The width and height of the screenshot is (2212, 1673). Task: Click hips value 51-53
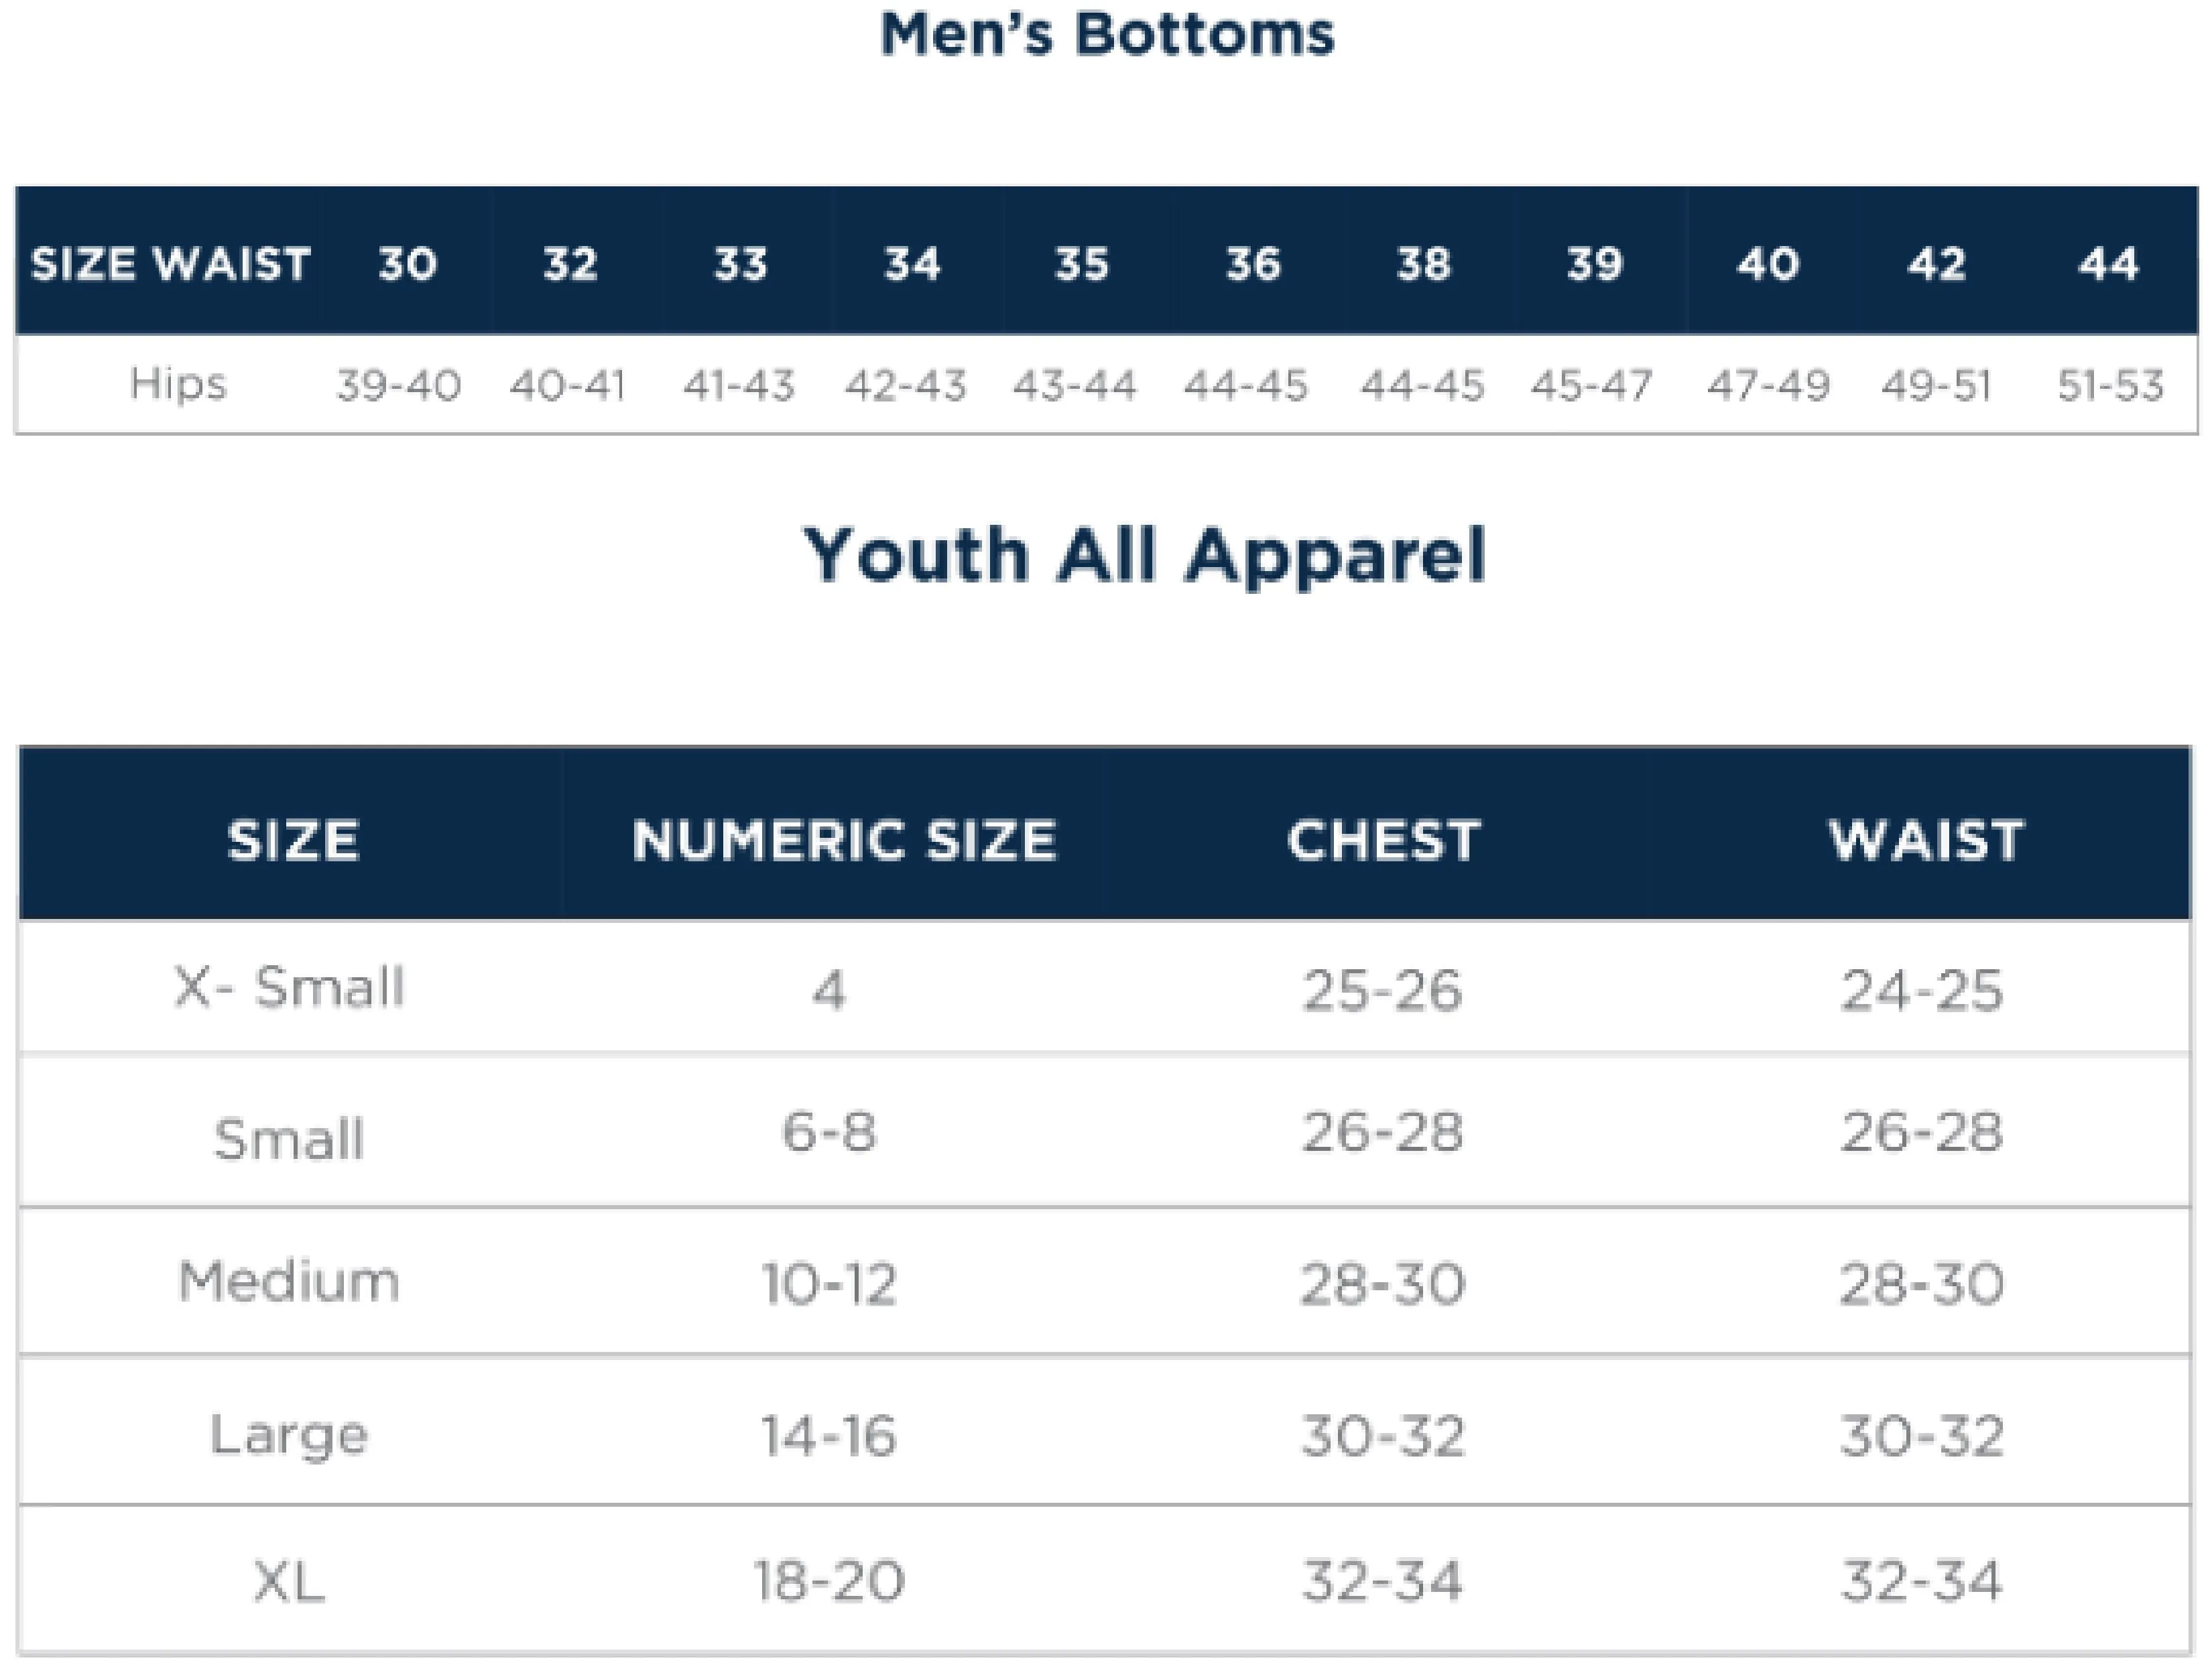pyautogui.click(x=2110, y=385)
